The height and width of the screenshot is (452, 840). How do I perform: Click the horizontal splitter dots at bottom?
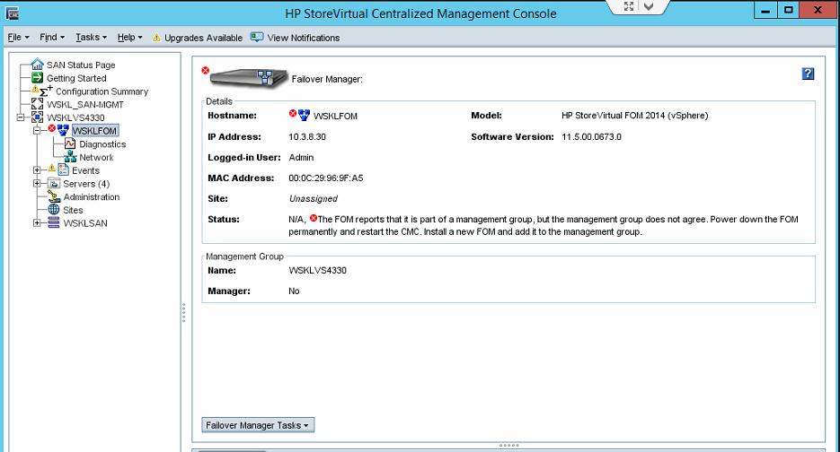(x=508, y=445)
